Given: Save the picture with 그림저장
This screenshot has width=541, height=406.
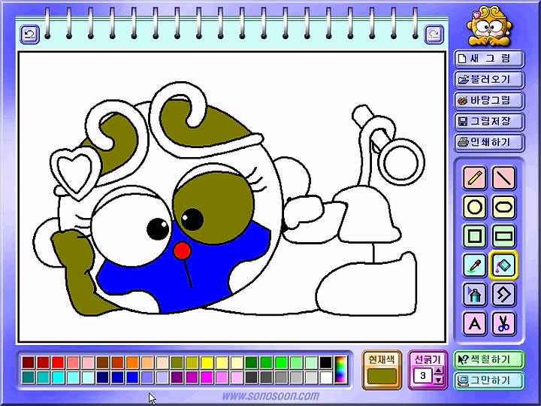Looking at the screenshot, I should tap(489, 122).
